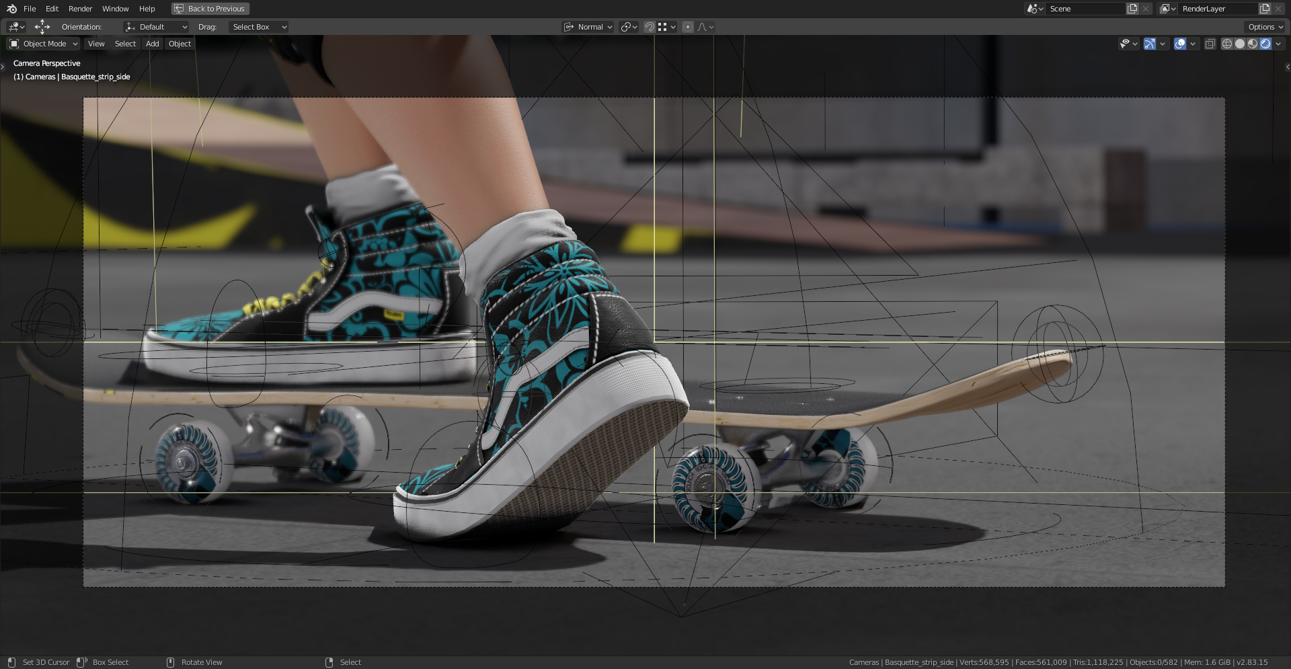Open the viewport Add menu
The image size is (1291, 669).
click(x=153, y=44)
